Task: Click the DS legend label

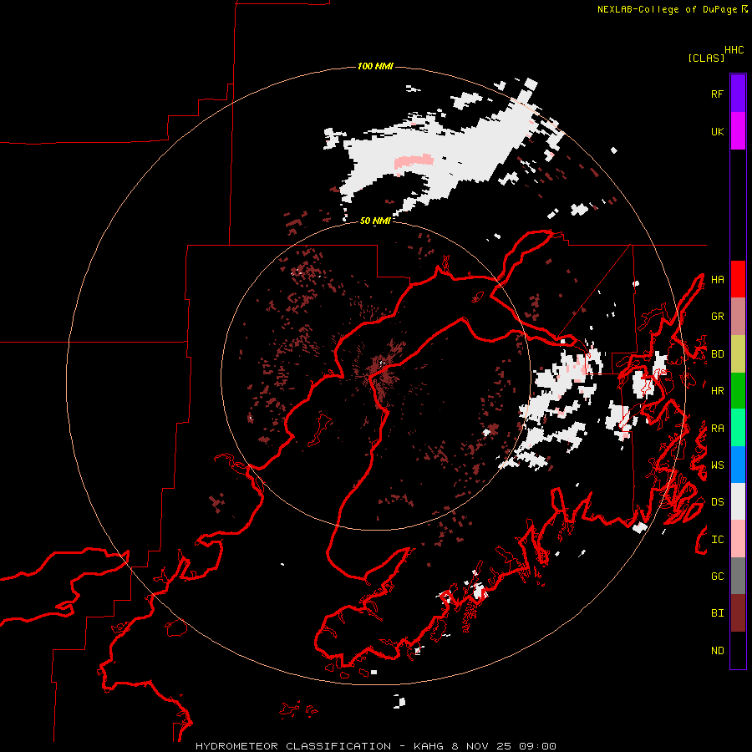Action: coord(717,502)
